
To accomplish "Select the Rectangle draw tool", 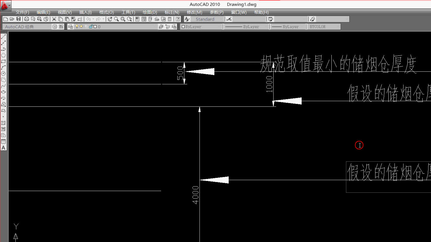I will 3,61.
